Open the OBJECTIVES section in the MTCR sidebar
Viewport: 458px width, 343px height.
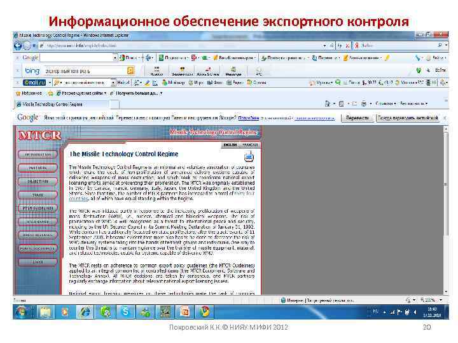point(38,181)
